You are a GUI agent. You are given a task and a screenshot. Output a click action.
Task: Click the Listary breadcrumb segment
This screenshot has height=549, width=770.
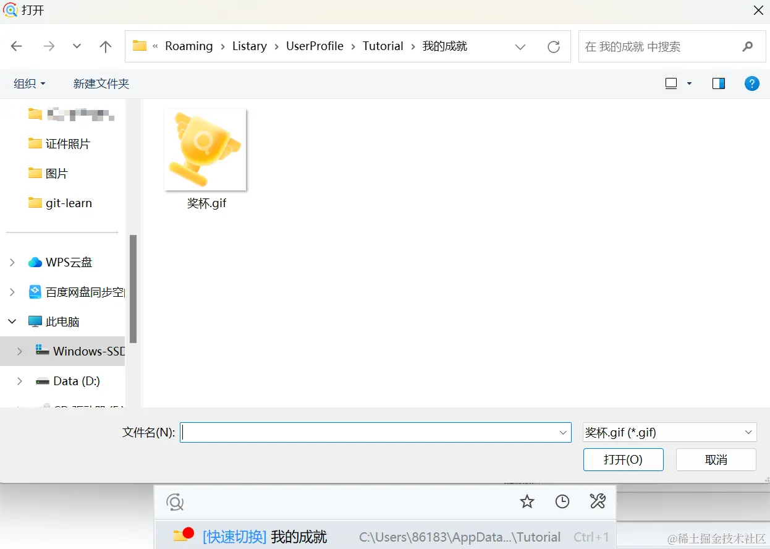(250, 46)
